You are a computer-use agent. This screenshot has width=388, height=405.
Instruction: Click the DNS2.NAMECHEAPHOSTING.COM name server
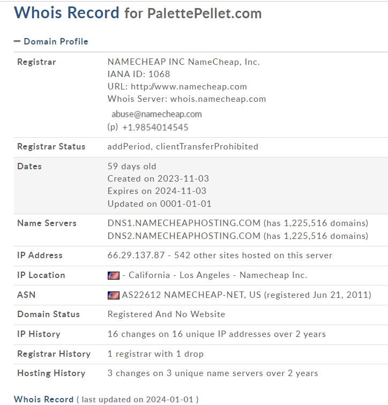pos(184,236)
